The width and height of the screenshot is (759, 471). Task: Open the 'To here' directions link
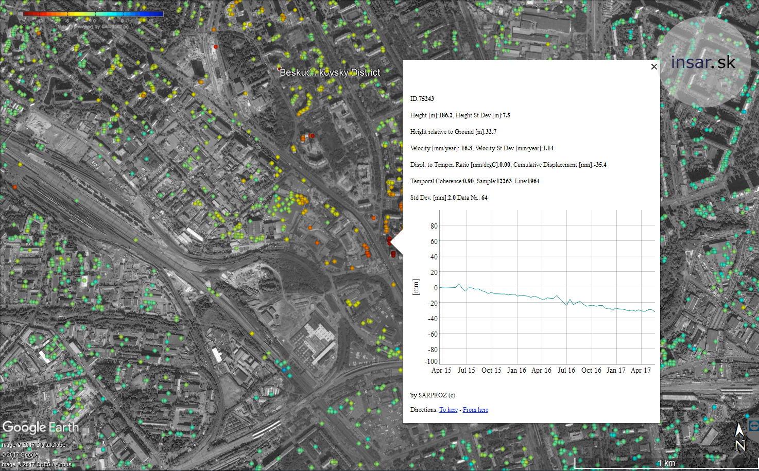coord(448,410)
